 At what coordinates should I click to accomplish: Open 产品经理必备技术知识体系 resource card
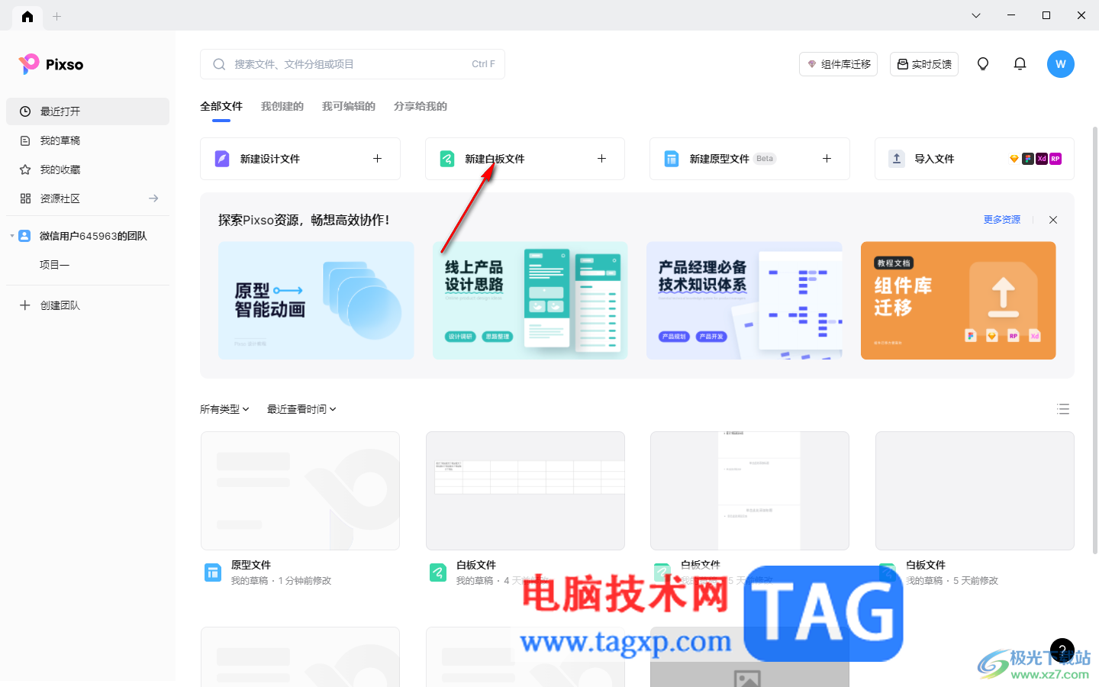tap(744, 301)
